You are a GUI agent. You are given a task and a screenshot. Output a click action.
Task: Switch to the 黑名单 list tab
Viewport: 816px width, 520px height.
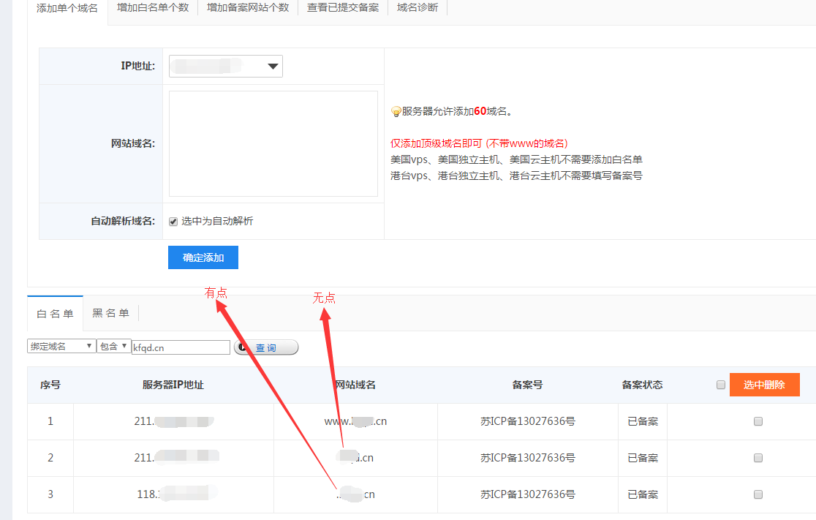pyautogui.click(x=110, y=314)
